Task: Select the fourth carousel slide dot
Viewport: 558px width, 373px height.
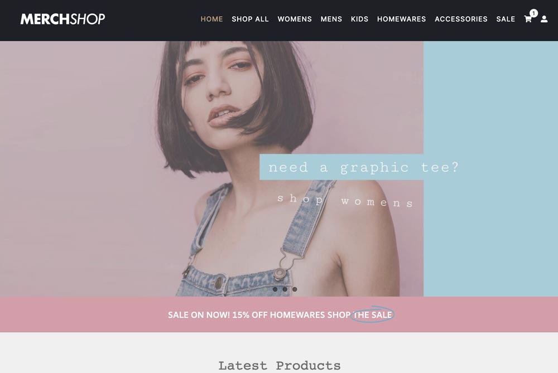Action: (295, 289)
